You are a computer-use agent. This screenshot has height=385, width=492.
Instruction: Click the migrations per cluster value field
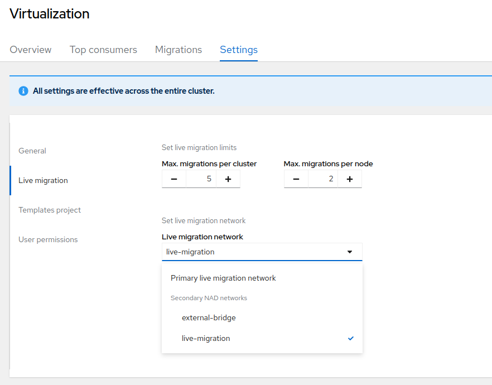(x=201, y=179)
